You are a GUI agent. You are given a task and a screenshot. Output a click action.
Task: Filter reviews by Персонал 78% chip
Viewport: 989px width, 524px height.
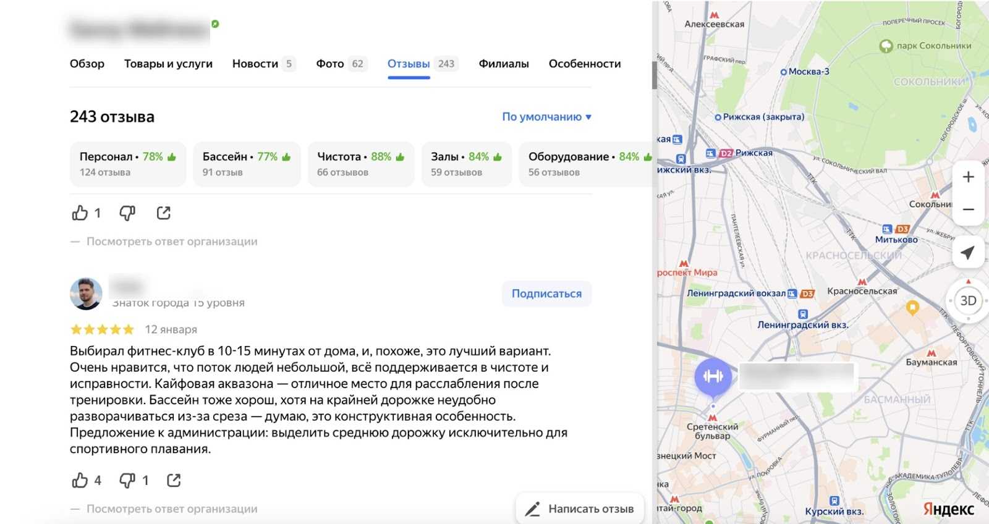128,164
